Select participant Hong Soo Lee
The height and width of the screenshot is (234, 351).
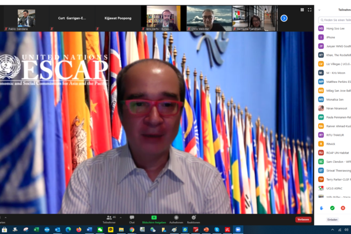pyautogui.click(x=334, y=28)
